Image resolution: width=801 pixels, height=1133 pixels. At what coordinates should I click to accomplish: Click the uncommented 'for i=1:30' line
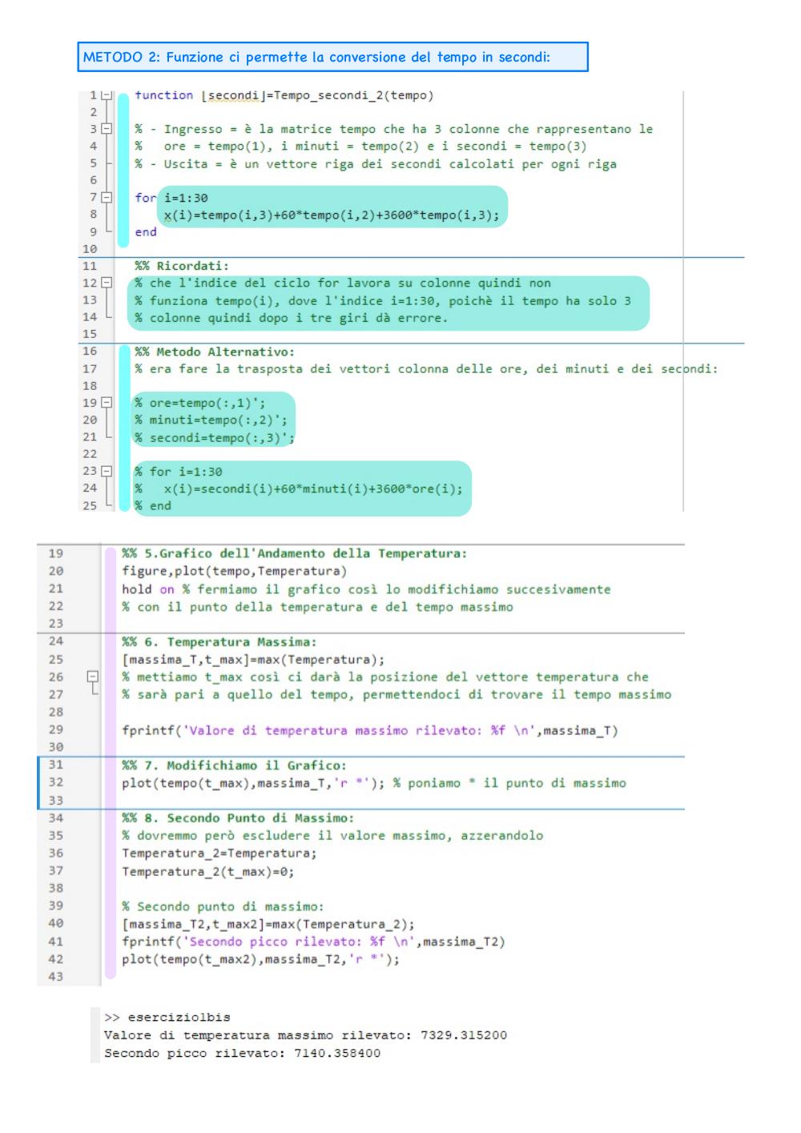(x=171, y=198)
